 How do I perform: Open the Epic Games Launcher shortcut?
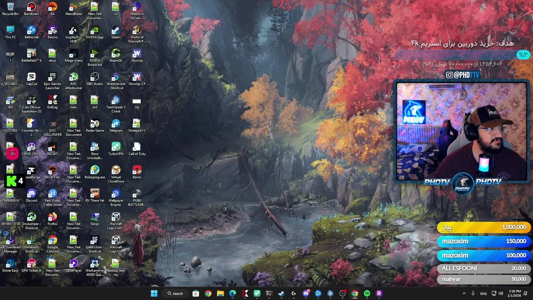52,81
